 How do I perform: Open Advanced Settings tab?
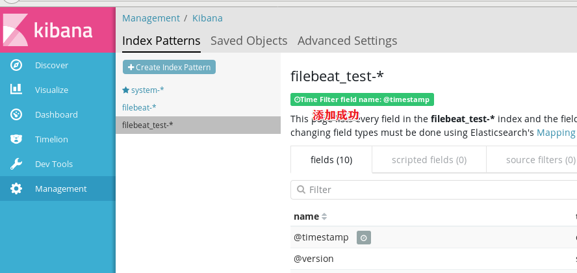tap(347, 40)
